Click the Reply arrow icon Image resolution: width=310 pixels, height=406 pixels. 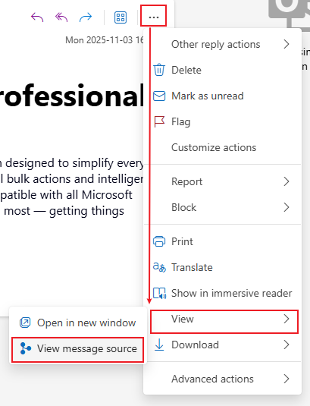tap(37, 17)
